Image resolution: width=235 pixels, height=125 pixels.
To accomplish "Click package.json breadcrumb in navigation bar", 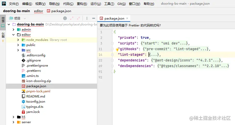I will pyautogui.click(x=59, y=11).
